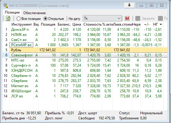Screen dimensions: 171x123
Task: Click the Свободно value 192 479,58
Action: (107, 118)
